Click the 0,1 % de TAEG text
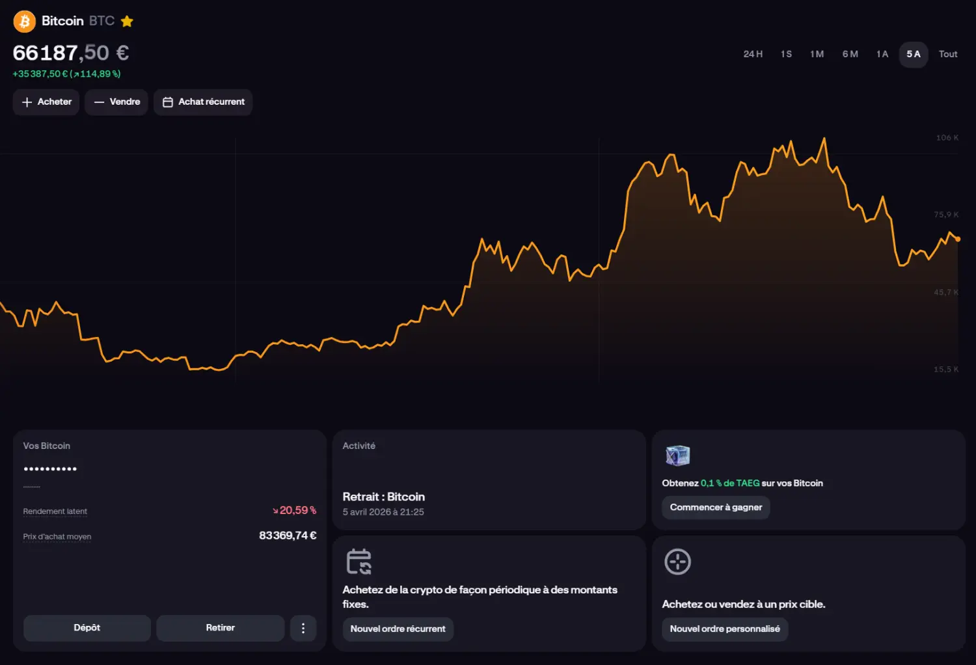This screenshot has height=665, width=976. click(730, 483)
